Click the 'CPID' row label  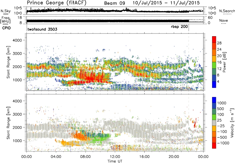6,28
